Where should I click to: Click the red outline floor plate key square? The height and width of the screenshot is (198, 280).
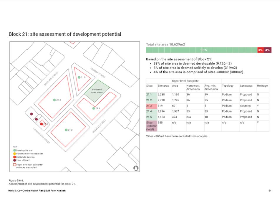tap(15, 165)
